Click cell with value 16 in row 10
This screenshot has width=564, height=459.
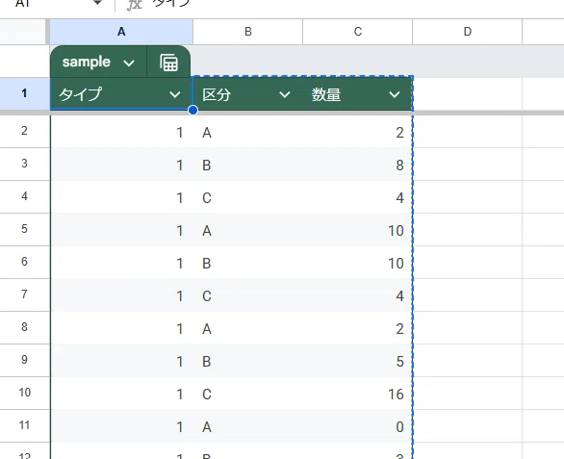(357, 394)
